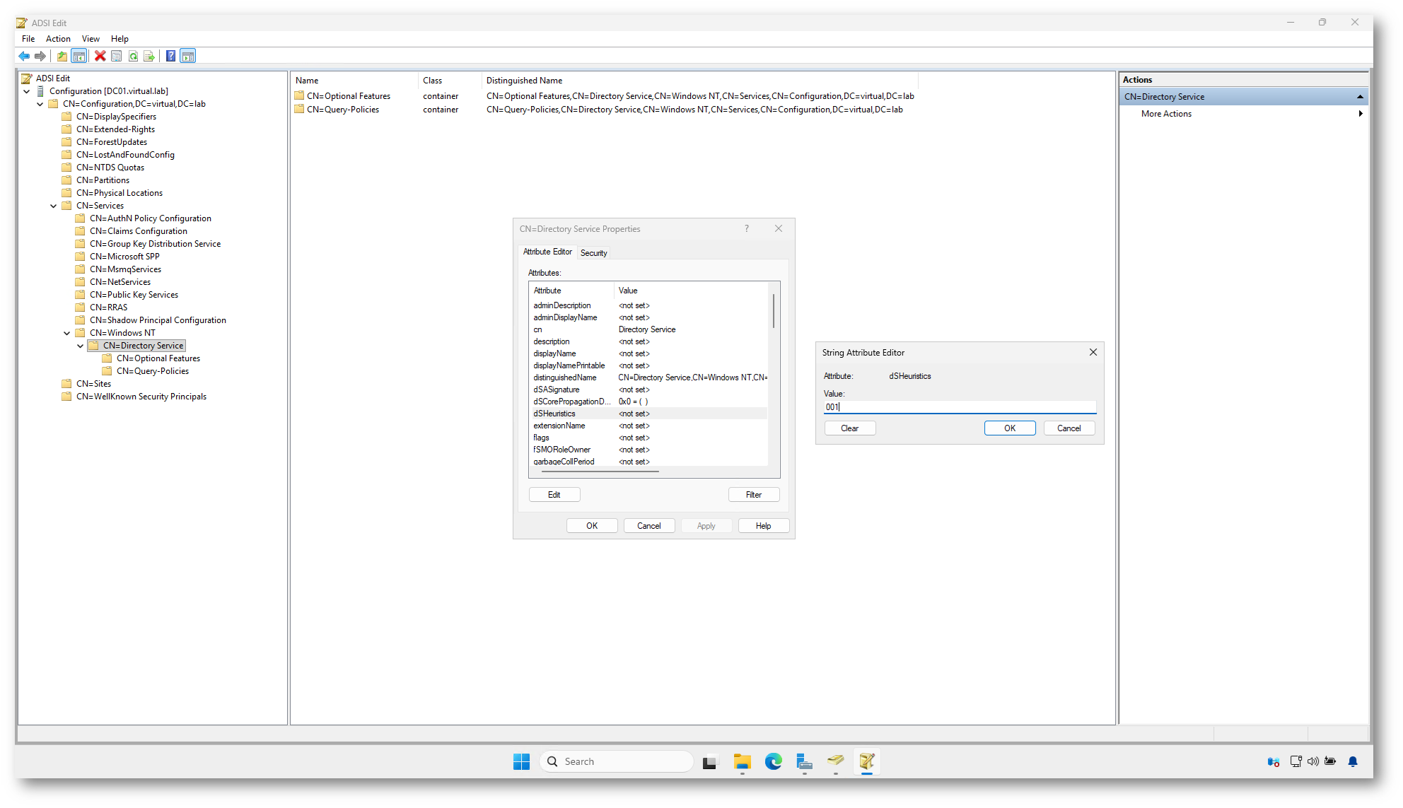Open the View menu
The image size is (1403, 808).
tap(91, 39)
